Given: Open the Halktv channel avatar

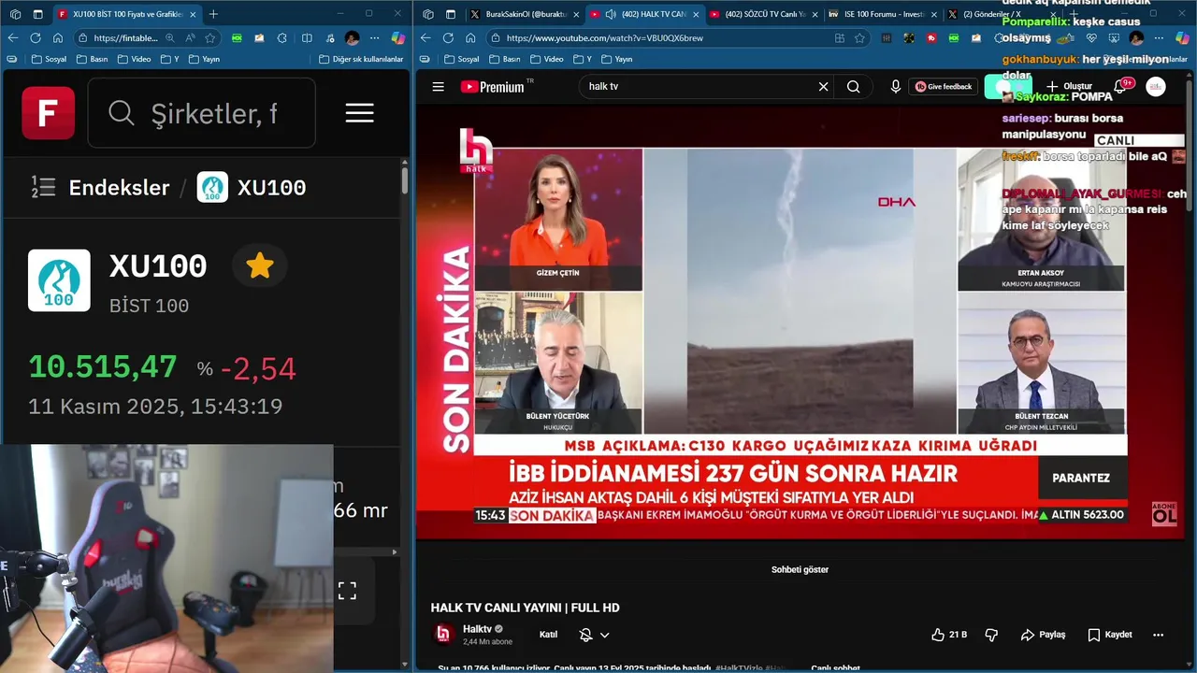Looking at the screenshot, I should (x=443, y=634).
